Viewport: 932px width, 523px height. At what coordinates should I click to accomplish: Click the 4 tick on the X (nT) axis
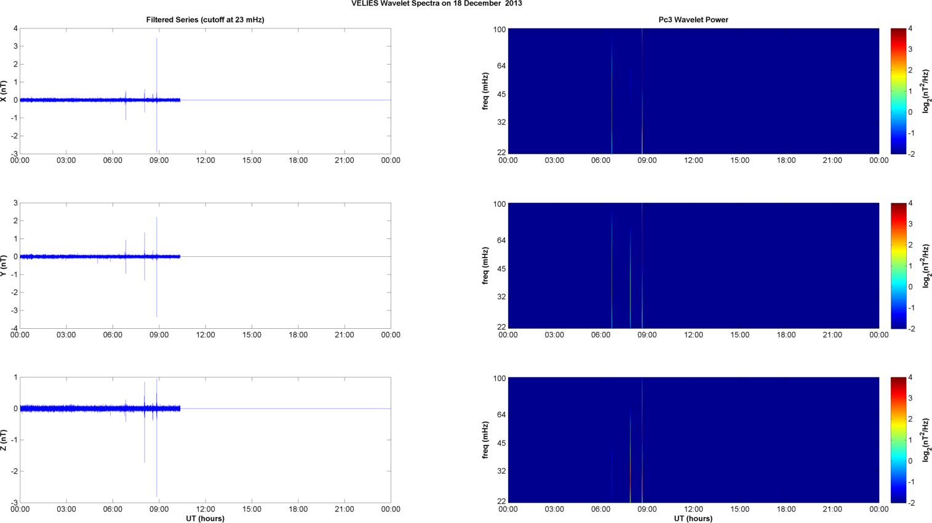point(15,29)
